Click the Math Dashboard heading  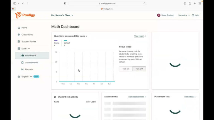(65, 27)
